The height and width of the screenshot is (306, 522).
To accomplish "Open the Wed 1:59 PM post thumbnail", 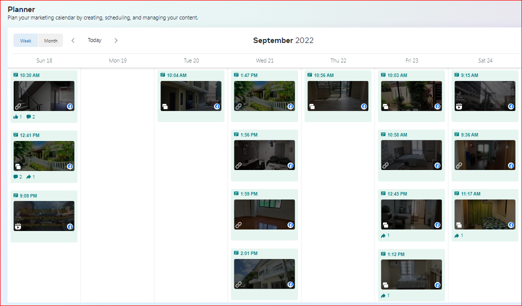I will click(x=264, y=214).
